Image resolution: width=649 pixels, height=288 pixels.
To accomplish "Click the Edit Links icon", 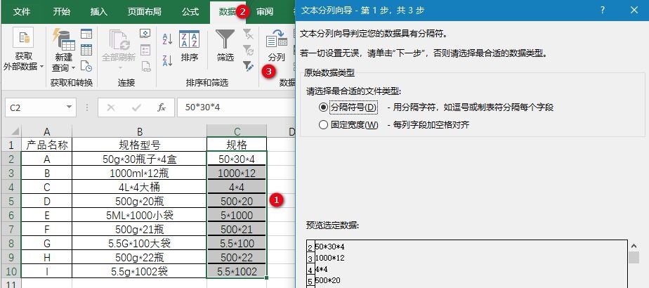I will pyautogui.click(x=145, y=66).
